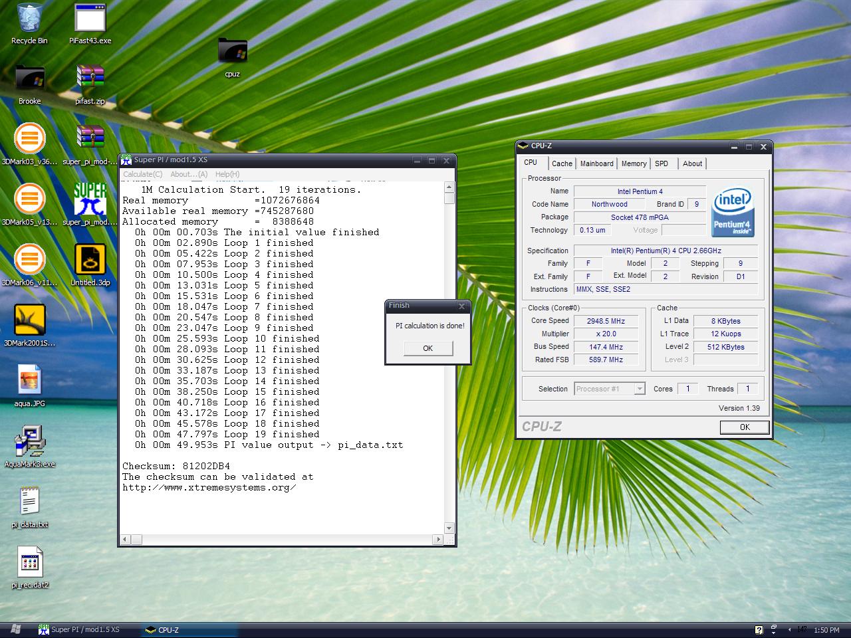851x638 pixels.
Task: Select the Untitled.3dp file icon
Action: point(90,260)
